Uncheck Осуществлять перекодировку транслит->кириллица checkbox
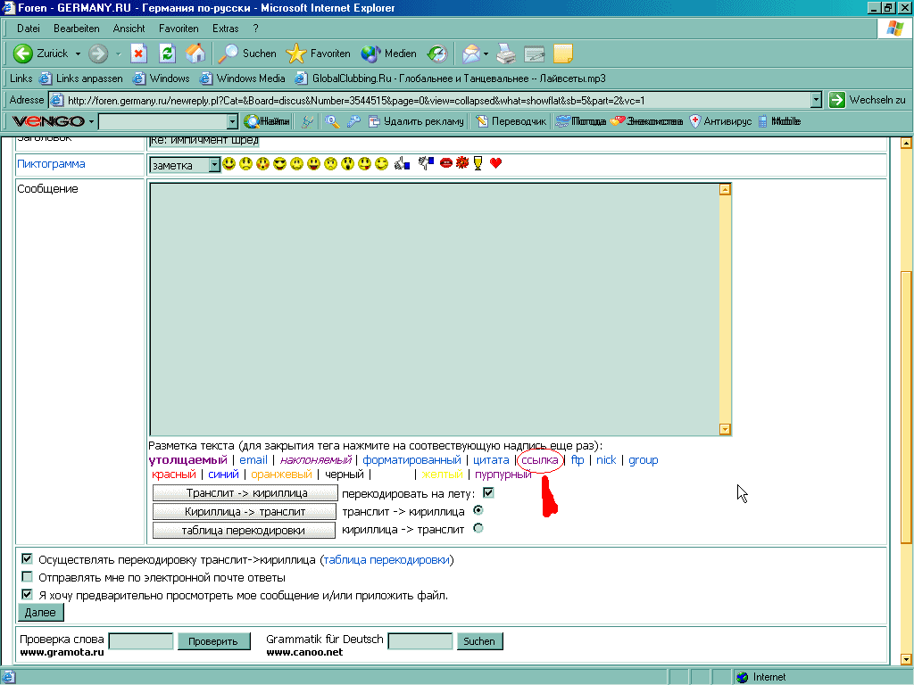This screenshot has width=914, height=685. tap(27, 558)
